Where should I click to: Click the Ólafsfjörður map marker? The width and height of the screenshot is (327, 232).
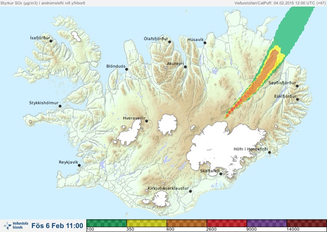(x=170, y=42)
